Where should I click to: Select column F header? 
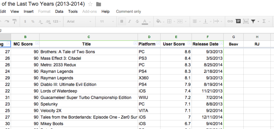pyautogui.click(x=207, y=37)
